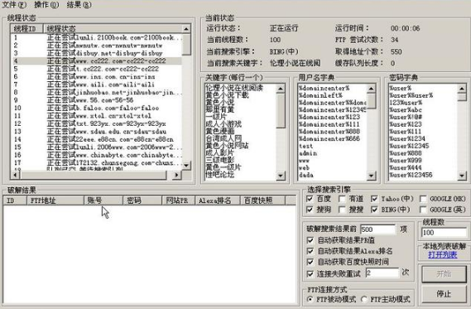The width and height of the screenshot is (471, 309).
Task: Click down arrow of password dictionary scrollbar
Action: pyautogui.click(x=462, y=176)
